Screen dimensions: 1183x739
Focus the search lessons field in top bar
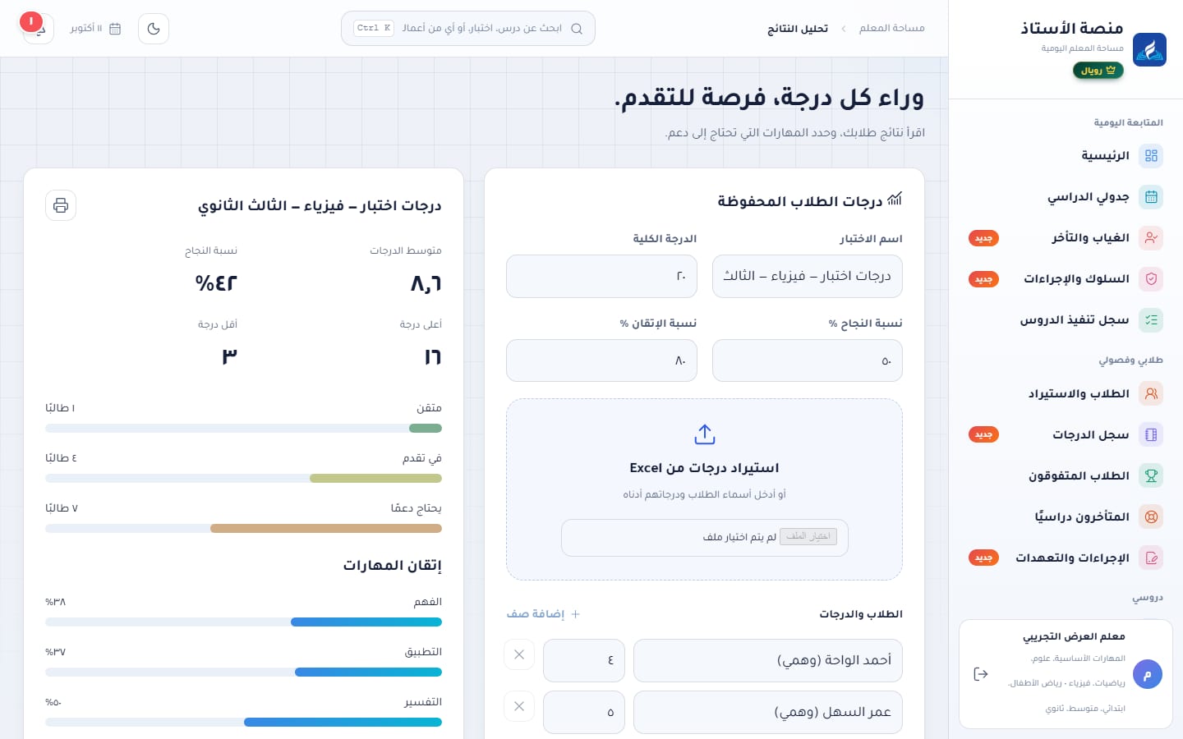(x=468, y=29)
